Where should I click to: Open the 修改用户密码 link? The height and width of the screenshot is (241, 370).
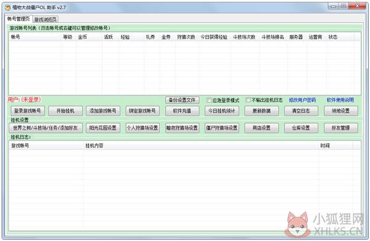302,100
